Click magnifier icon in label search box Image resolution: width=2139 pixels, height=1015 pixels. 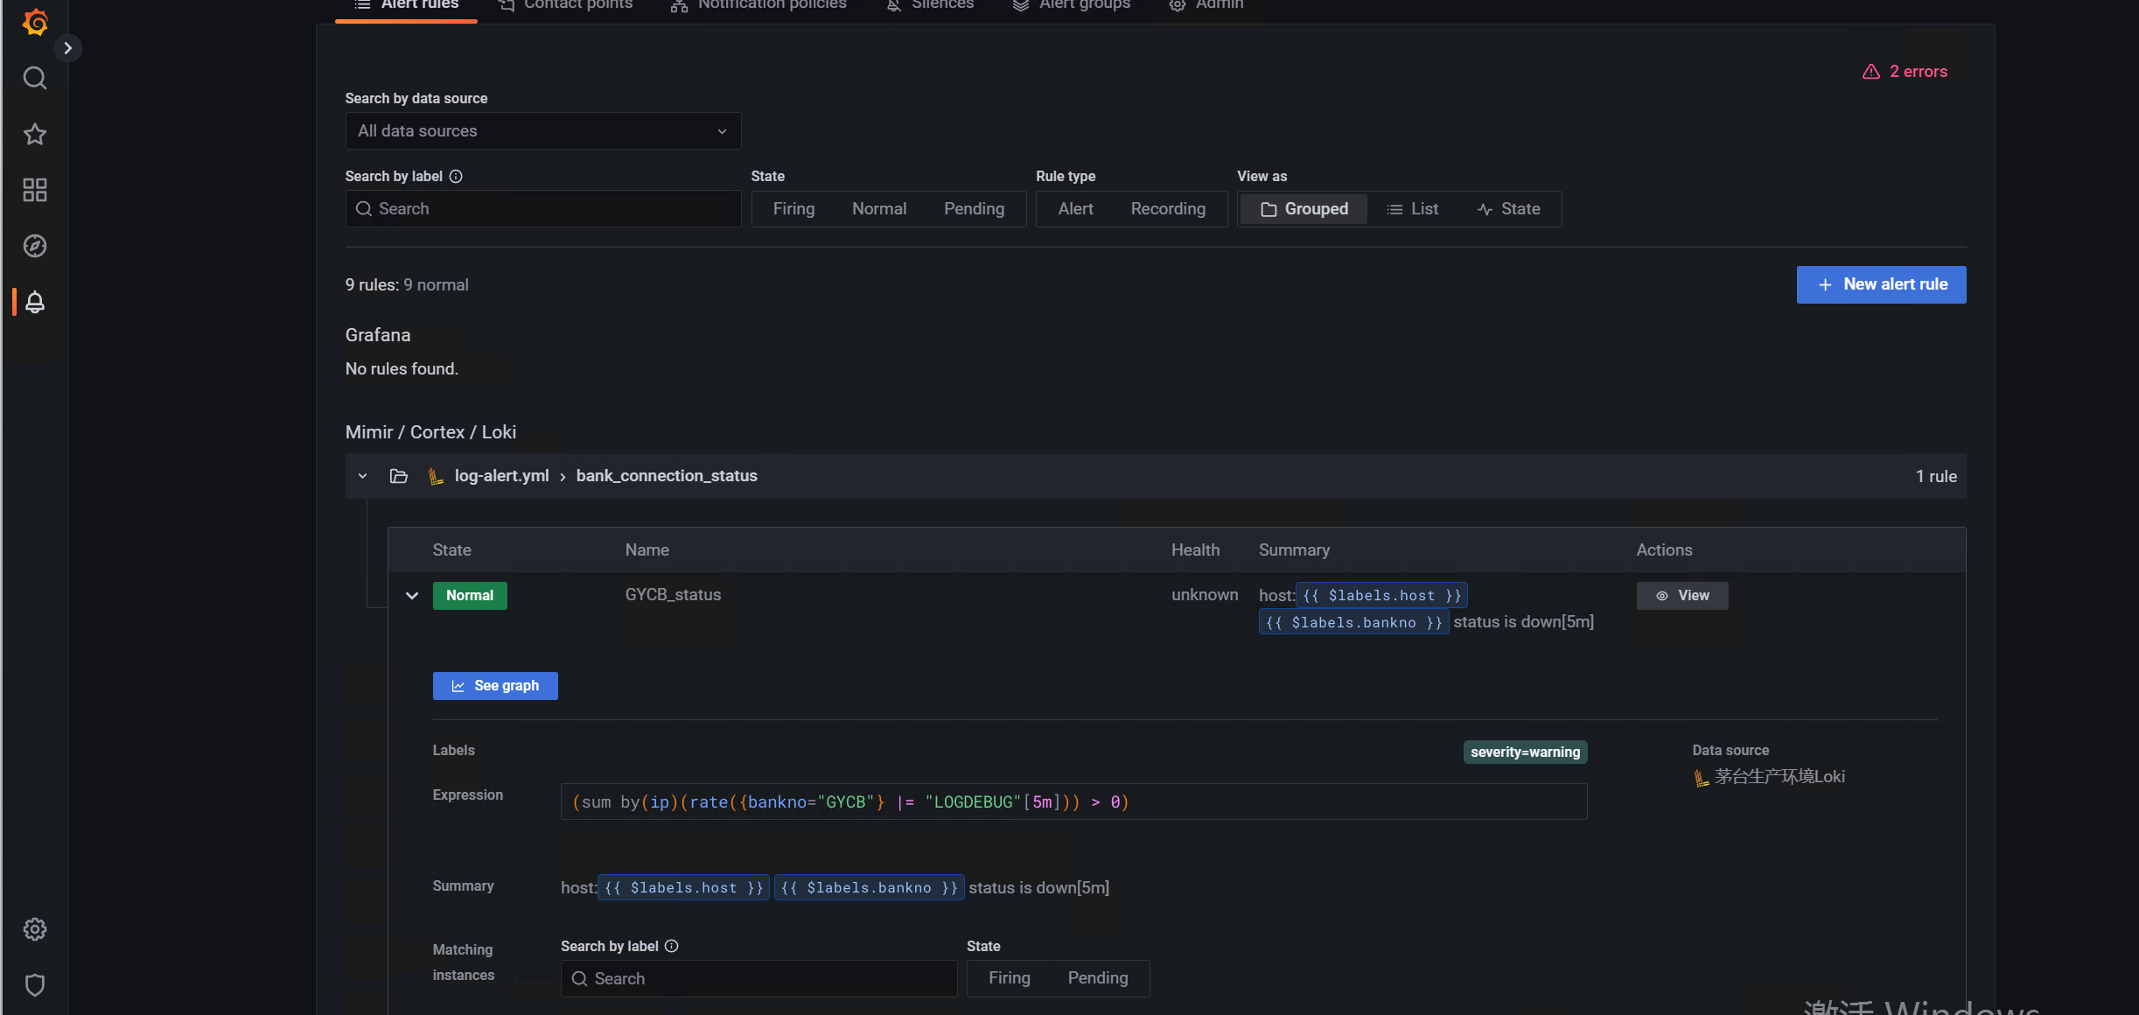pos(364,209)
